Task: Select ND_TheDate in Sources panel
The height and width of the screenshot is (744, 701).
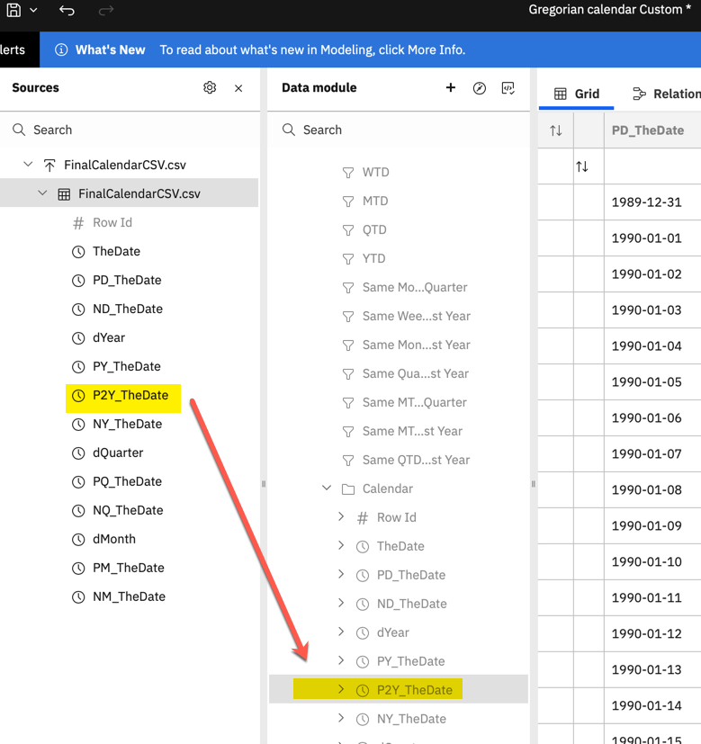Action: pyautogui.click(x=127, y=309)
